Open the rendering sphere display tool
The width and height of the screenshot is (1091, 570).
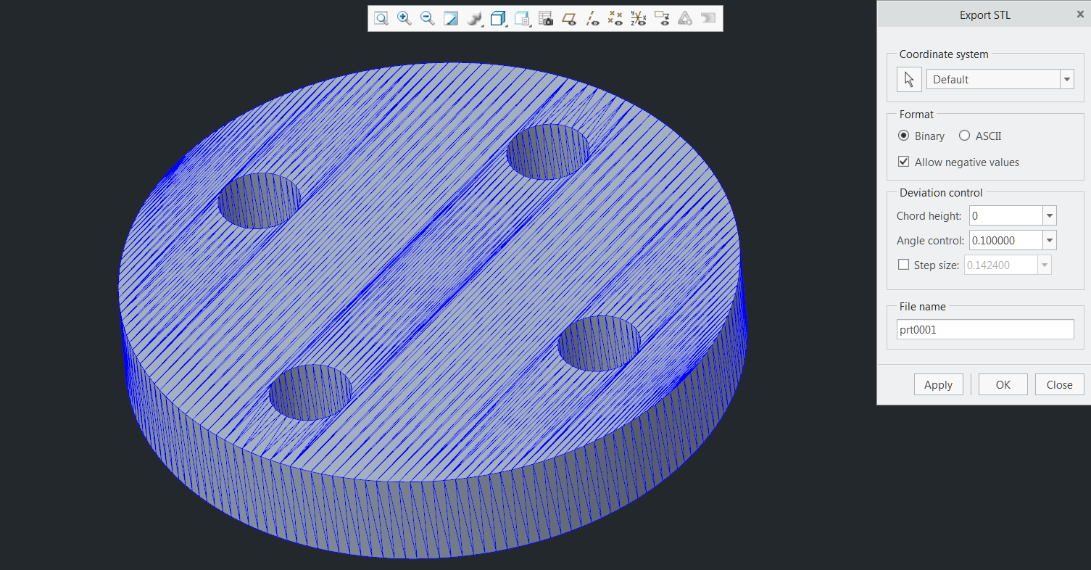(473, 18)
